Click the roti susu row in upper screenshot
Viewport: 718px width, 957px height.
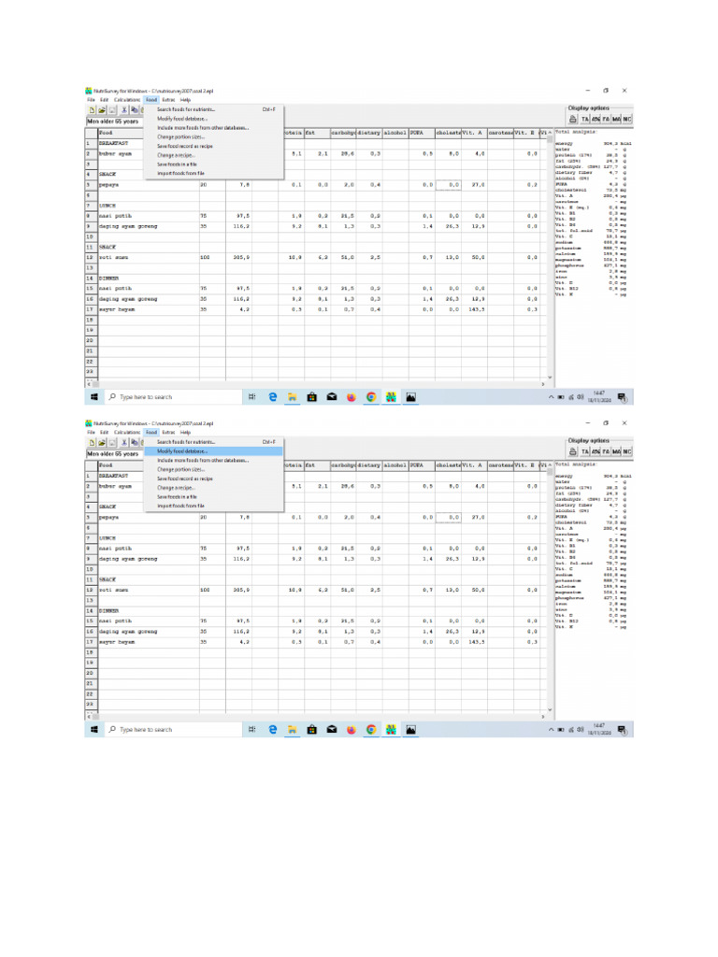click(x=316, y=258)
